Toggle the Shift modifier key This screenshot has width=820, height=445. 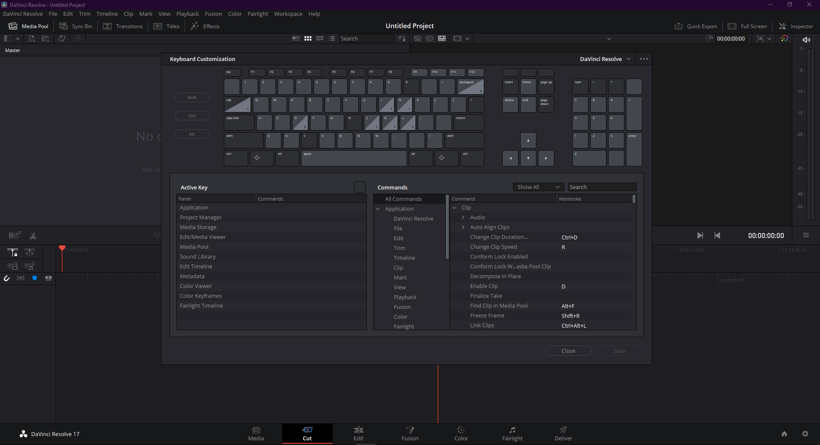pyautogui.click(x=192, y=97)
